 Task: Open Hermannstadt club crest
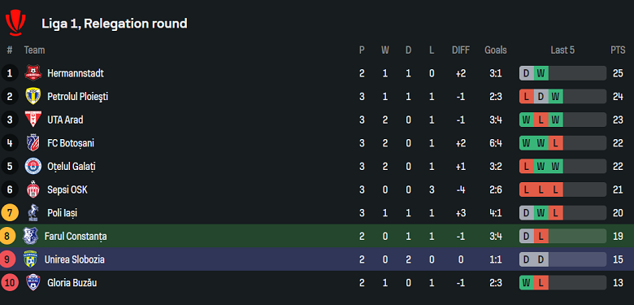(33, 73)
